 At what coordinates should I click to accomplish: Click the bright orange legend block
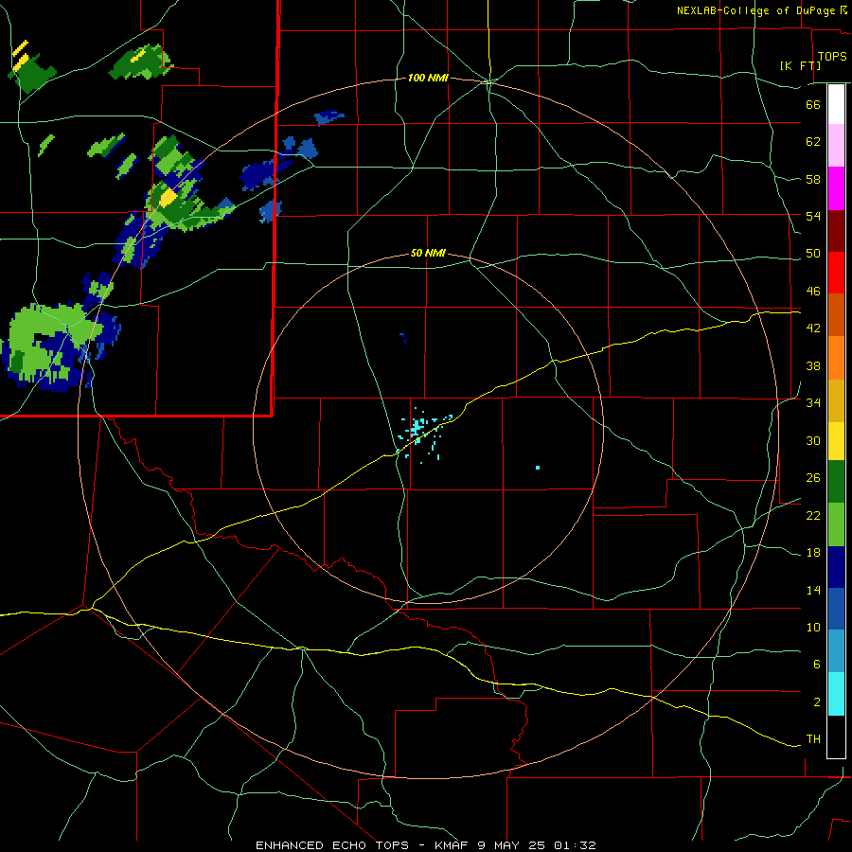tap(836, 358)
